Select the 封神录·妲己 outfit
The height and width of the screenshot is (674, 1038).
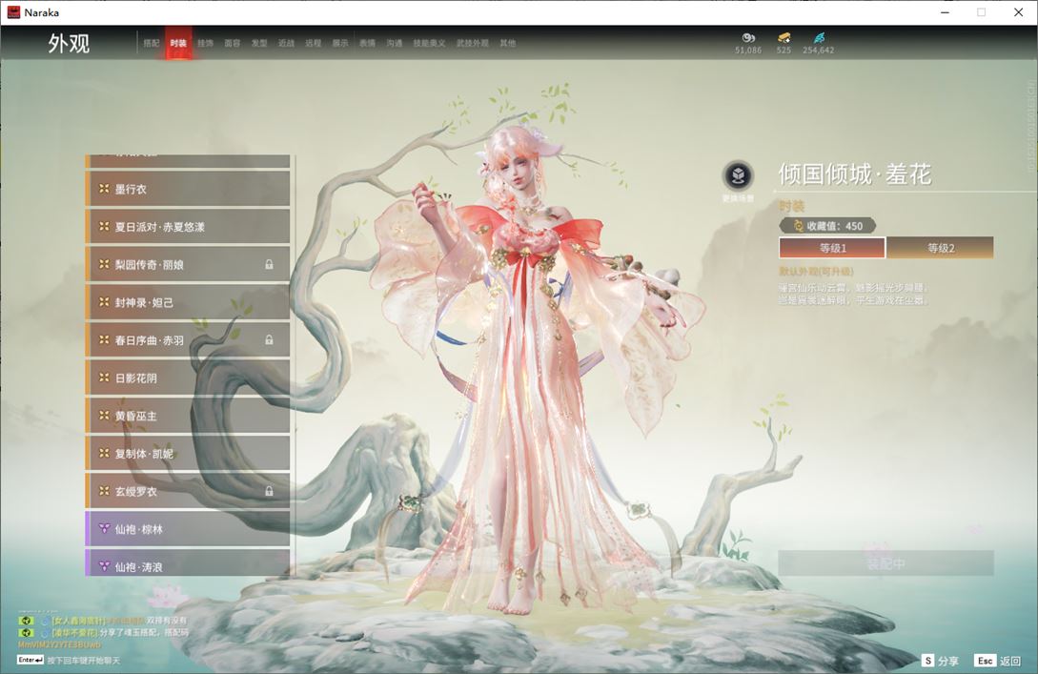[188, 302]
